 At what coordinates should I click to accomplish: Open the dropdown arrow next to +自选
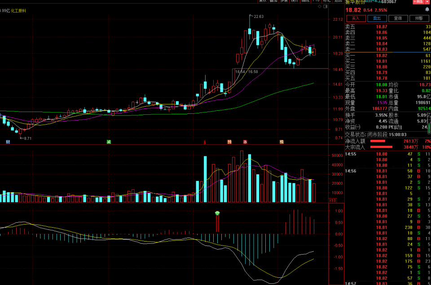tap(427, 2)
